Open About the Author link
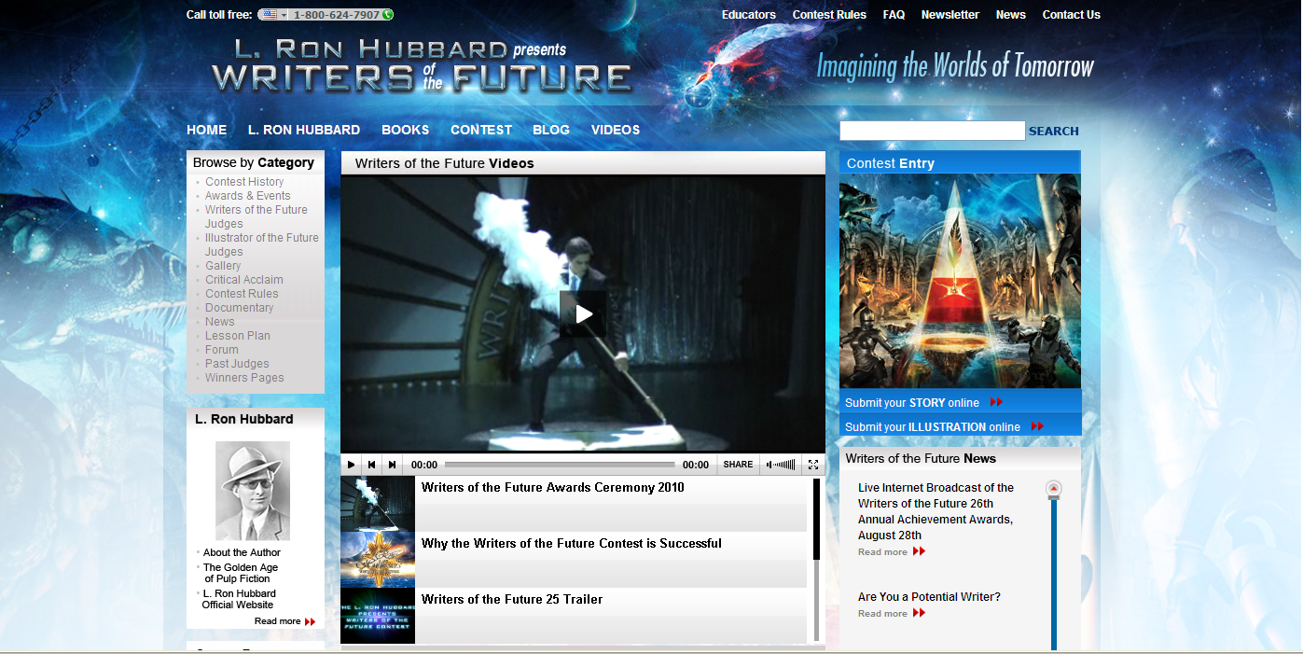The width and height of the screenshot is (1303, 654). pyautogui.click(x=242, y=552)
